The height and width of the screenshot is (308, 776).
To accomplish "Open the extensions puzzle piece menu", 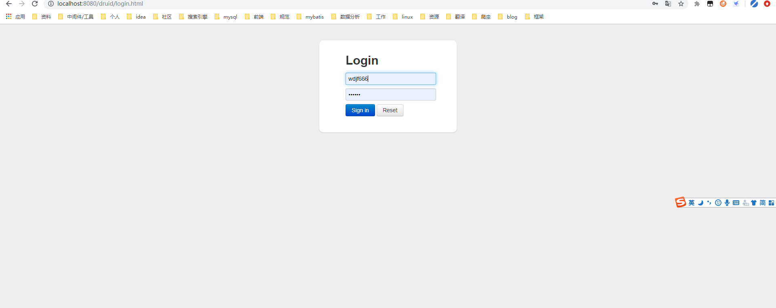I will click(697, 4).
